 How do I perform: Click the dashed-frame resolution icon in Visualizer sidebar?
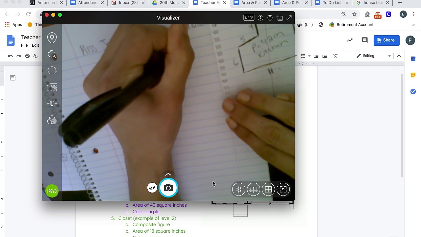[x=52, y=87]
